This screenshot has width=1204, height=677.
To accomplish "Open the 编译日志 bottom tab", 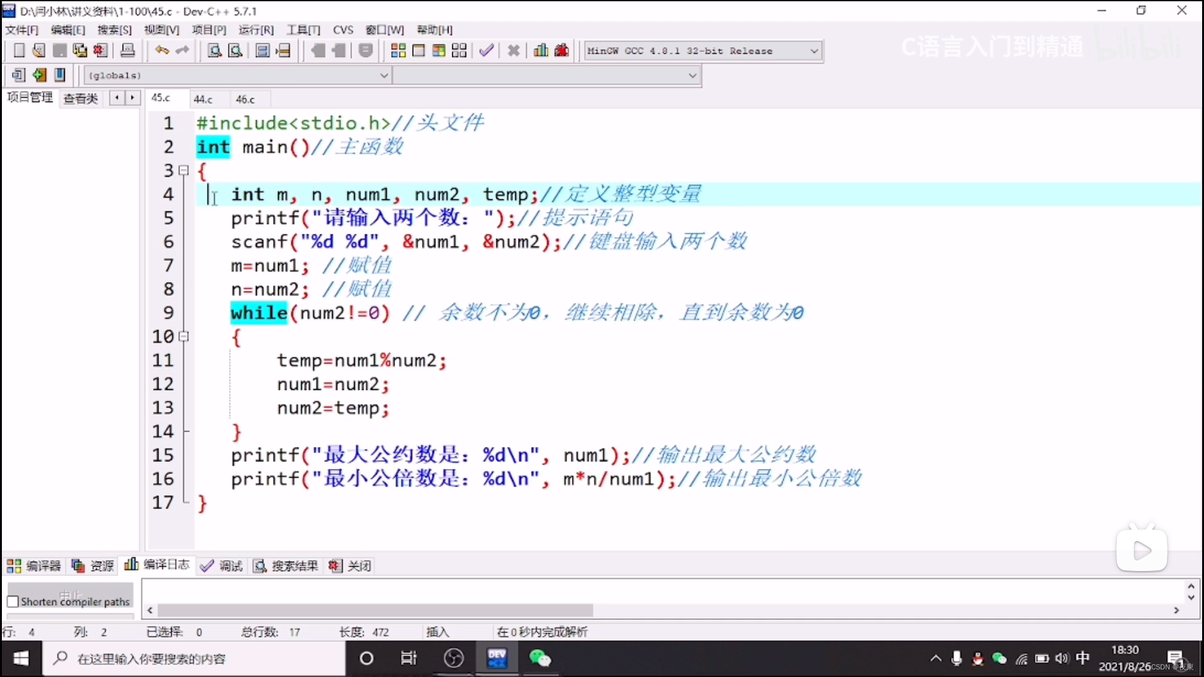I will point(157,565).
